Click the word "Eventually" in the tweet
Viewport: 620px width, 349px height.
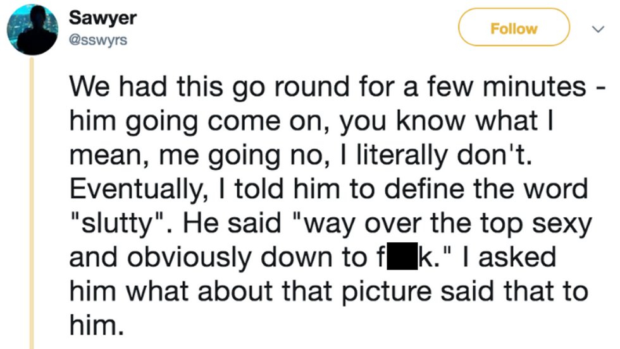click(137, 189)
